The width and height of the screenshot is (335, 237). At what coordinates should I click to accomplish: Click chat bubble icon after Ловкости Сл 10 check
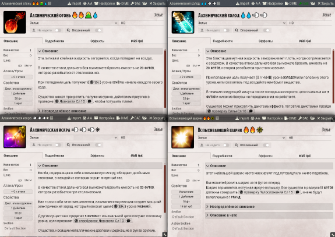[x=90, y=101]
